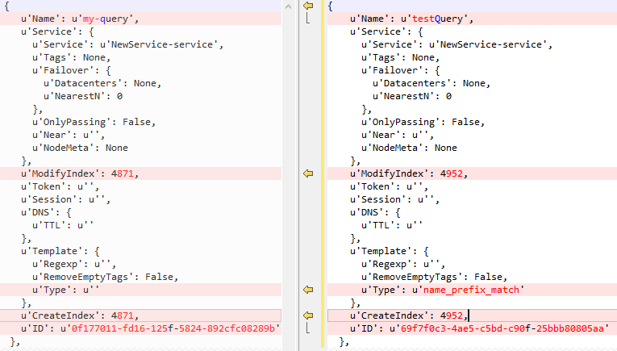Click the Template line in left pane
The height and width of the screenshot is (351, 617).
click(x=60, y=251)
